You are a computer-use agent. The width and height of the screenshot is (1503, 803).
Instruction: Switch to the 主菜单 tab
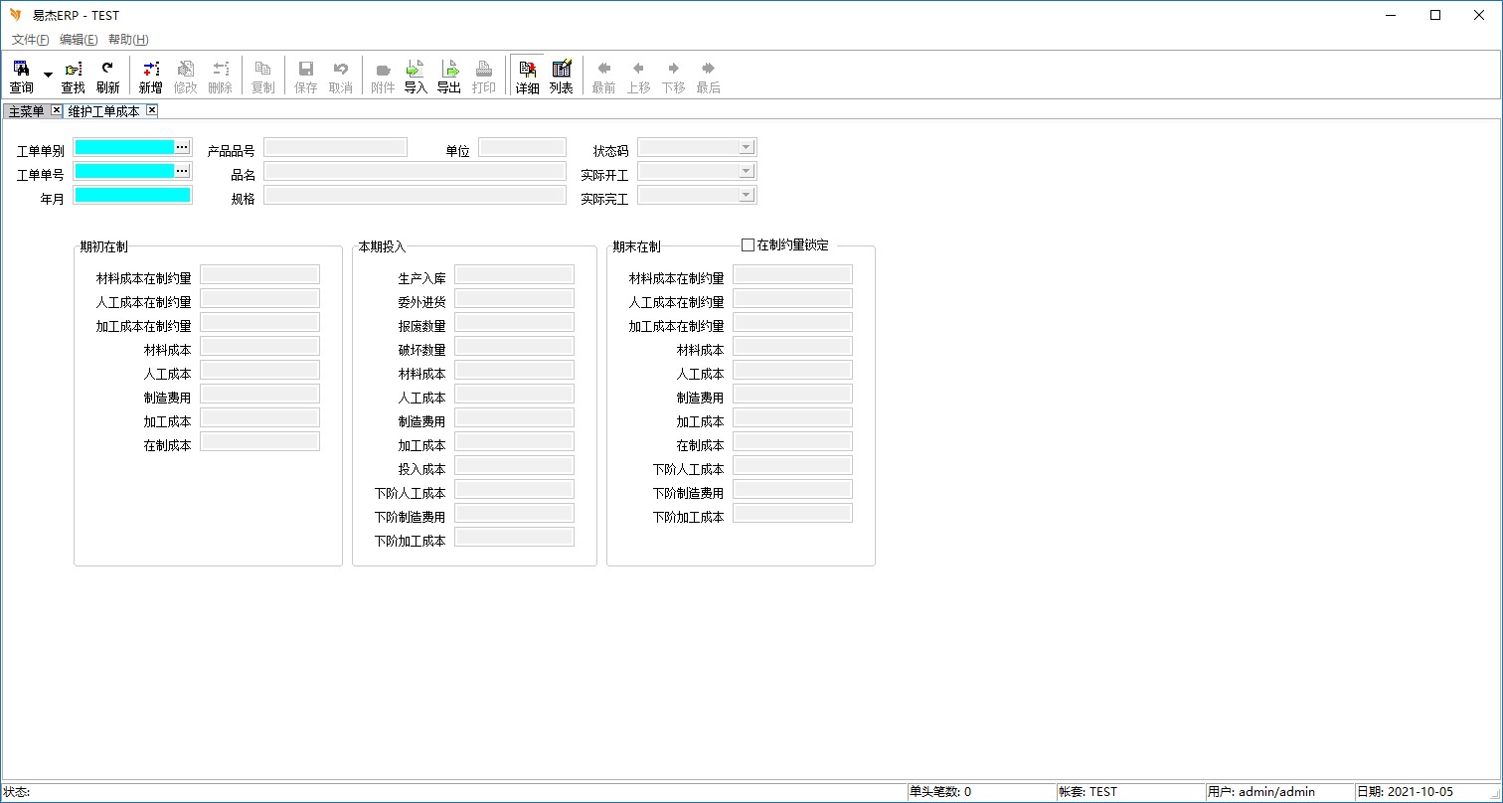pos(26,111)
